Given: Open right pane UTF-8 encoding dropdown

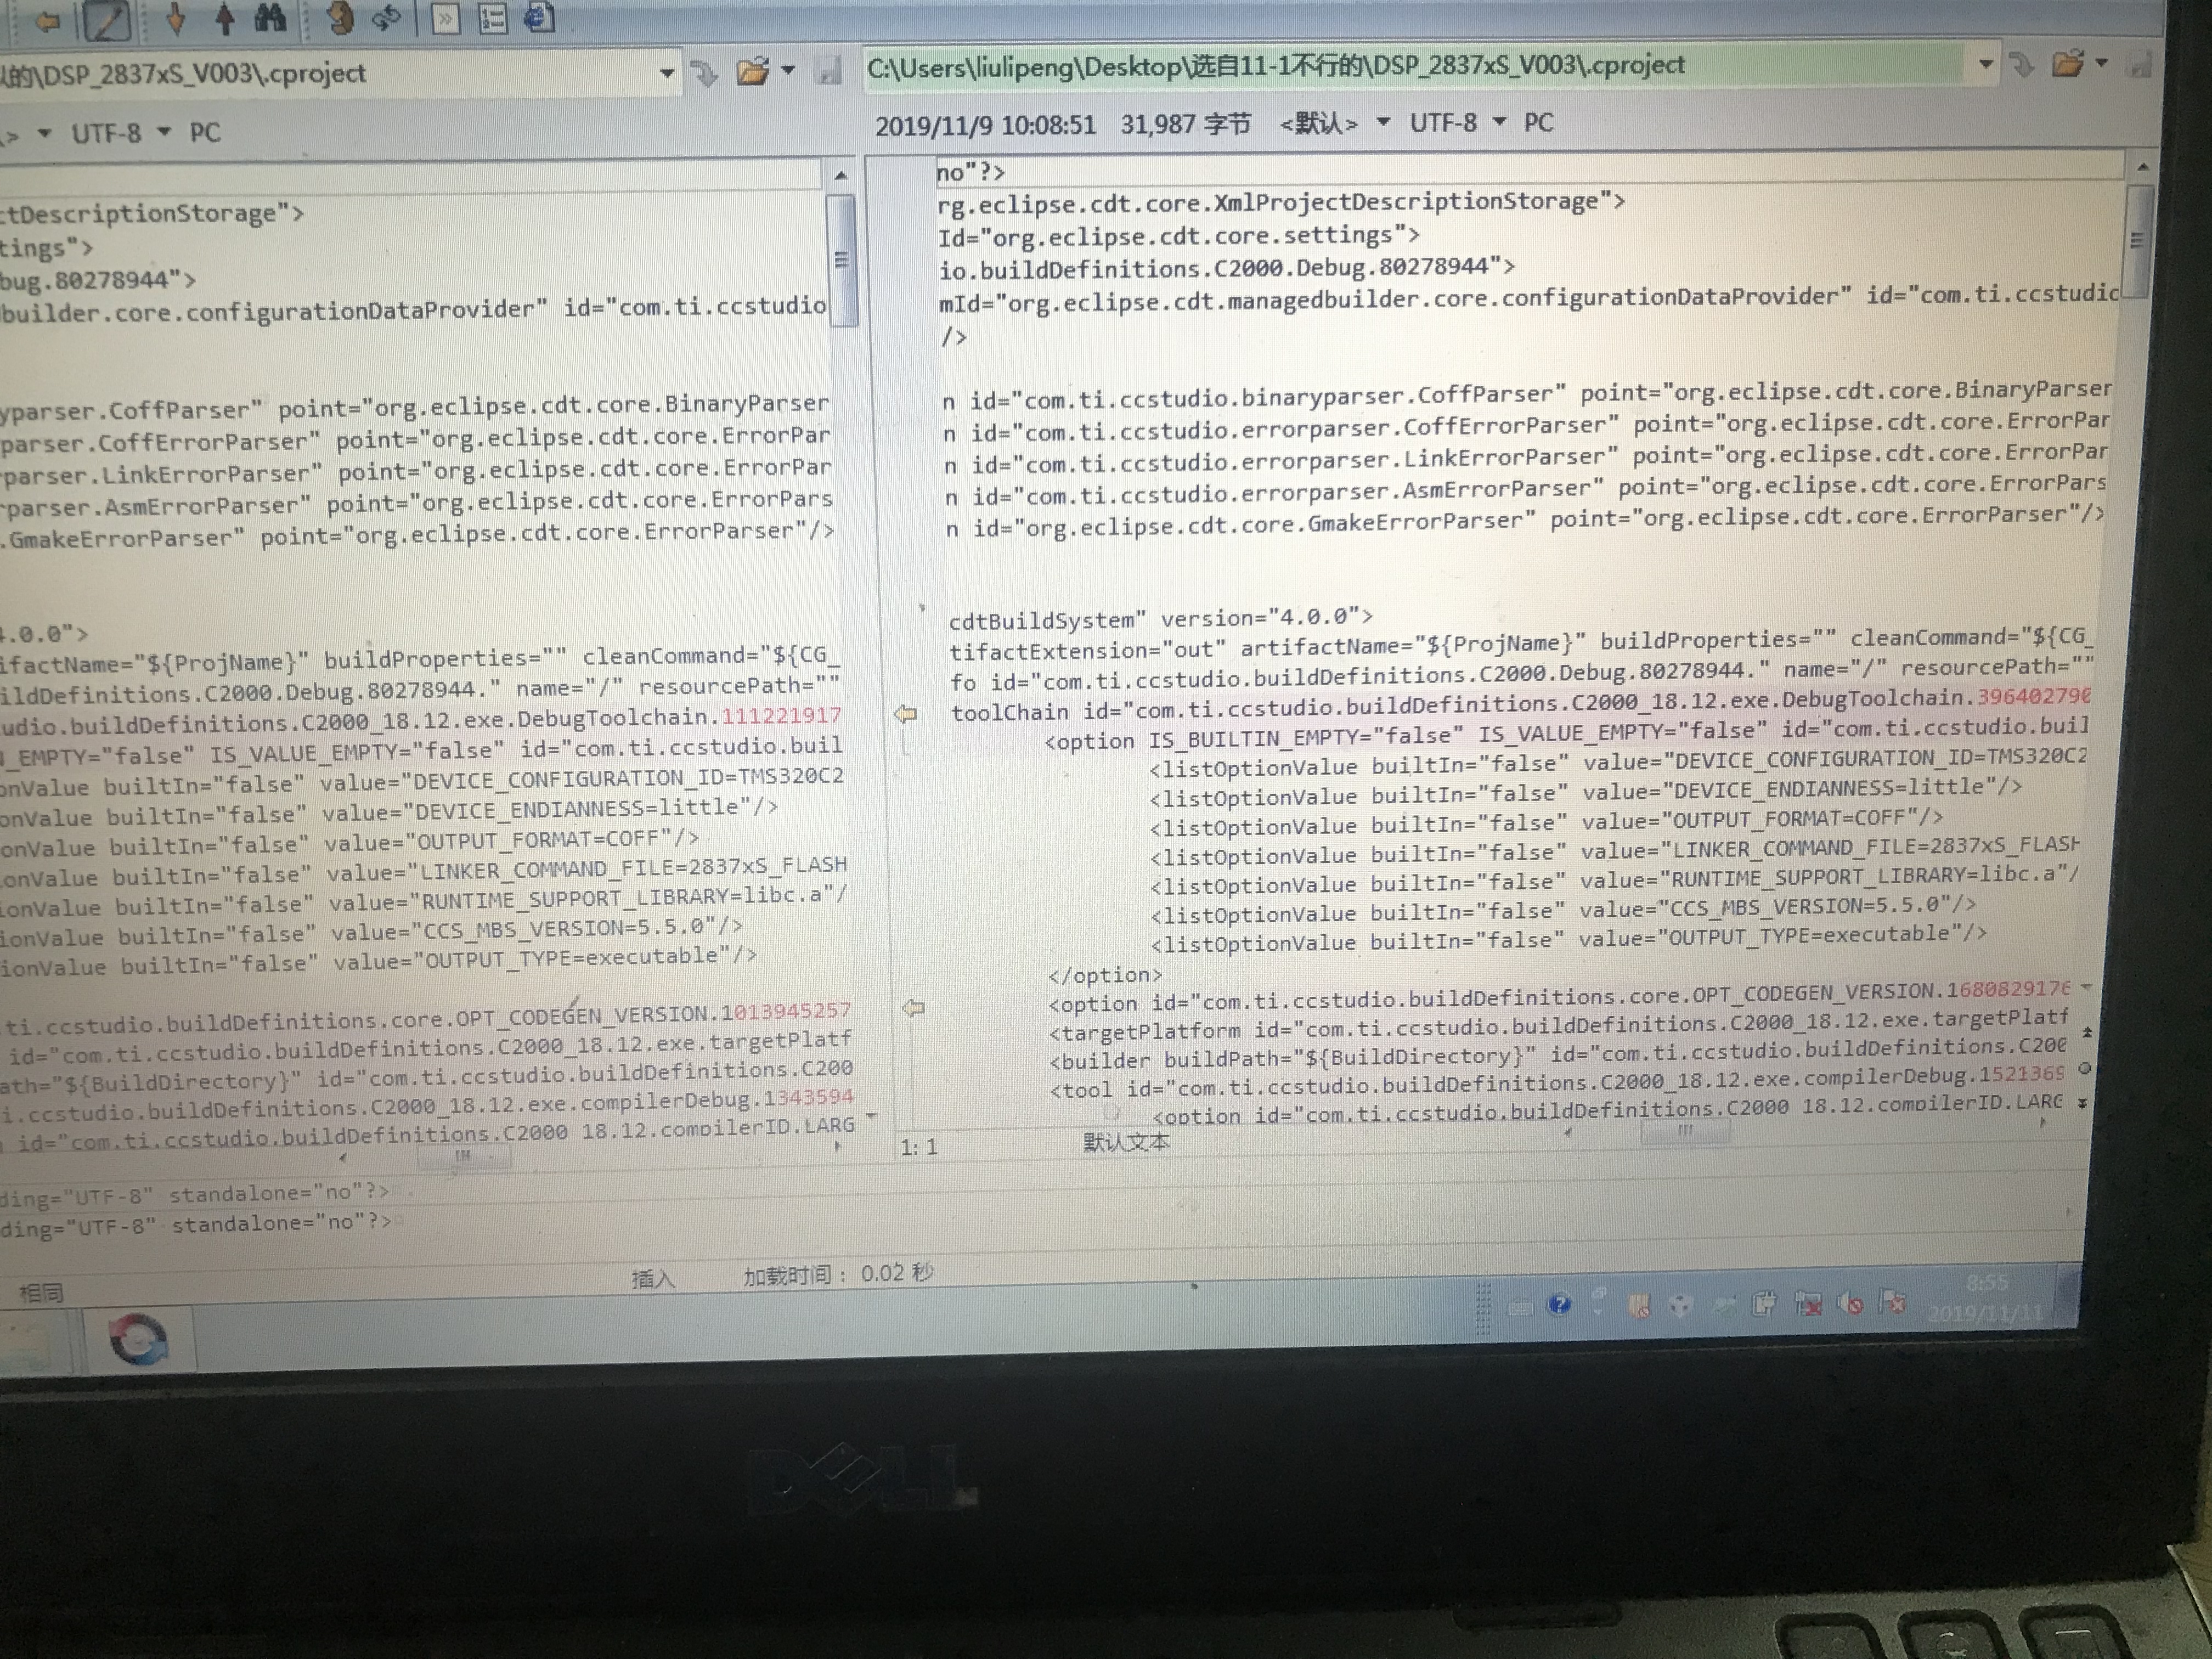Looking at the screenshot, I should (1499, 122).
